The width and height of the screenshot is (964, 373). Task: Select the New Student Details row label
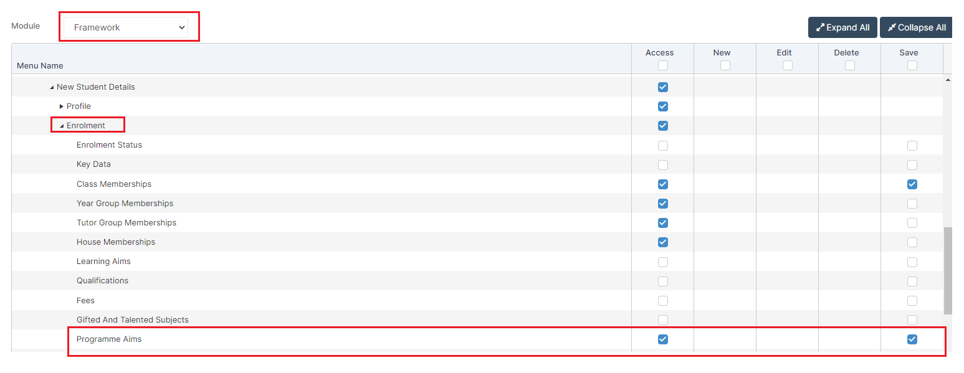96,87
